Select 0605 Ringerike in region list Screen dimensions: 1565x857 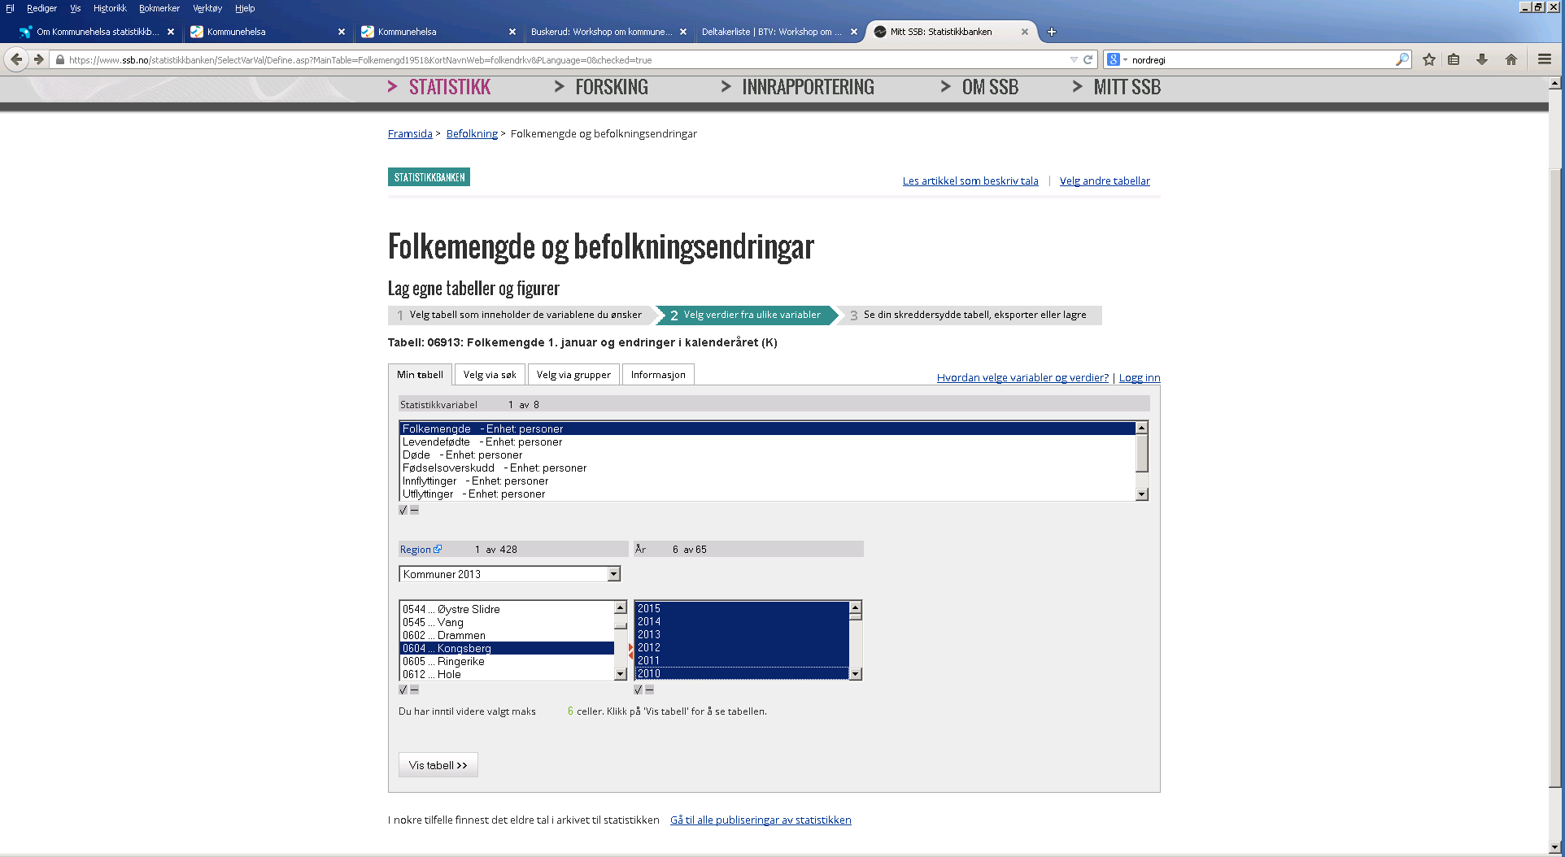507,661
